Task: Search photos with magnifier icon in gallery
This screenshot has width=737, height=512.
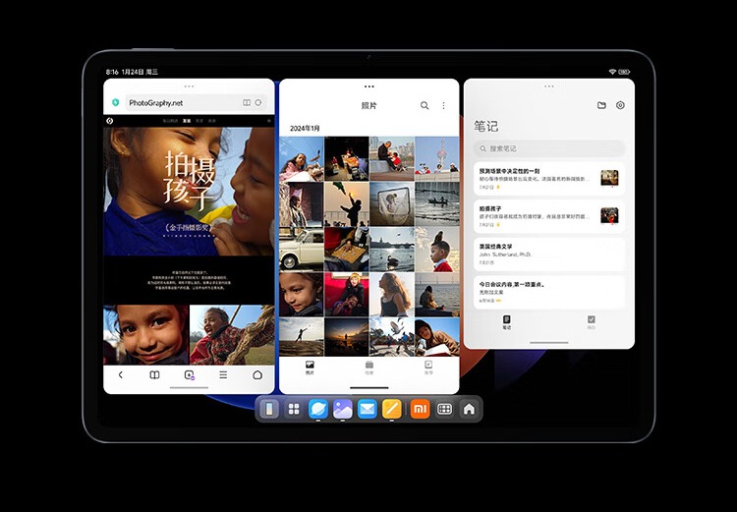Action: pyautogui.click(x=425, y=105)
